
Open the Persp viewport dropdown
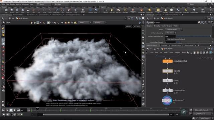click(128, 27)
